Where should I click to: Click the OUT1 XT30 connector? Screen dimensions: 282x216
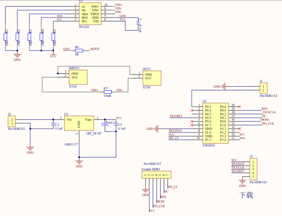pos(152,78)
